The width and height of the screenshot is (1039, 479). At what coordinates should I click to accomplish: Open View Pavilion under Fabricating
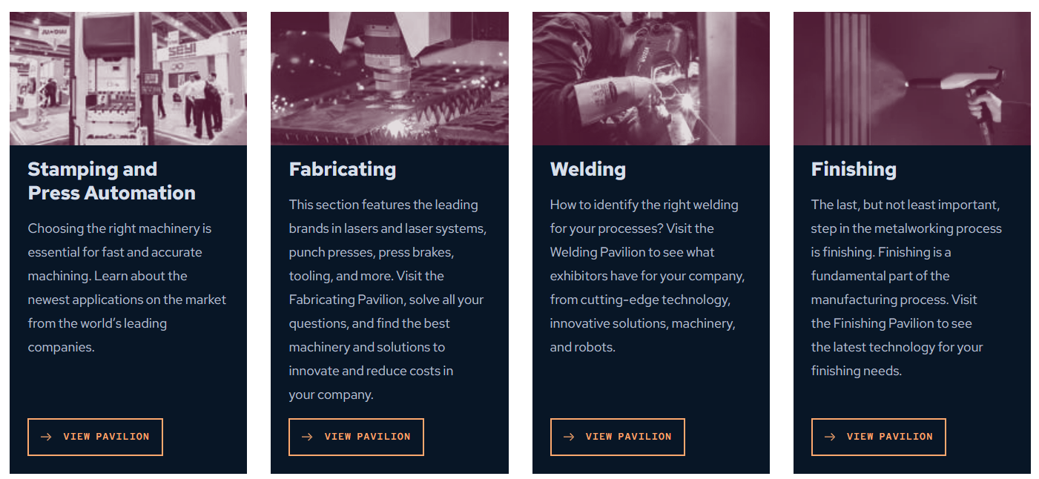tap(366, 437)
